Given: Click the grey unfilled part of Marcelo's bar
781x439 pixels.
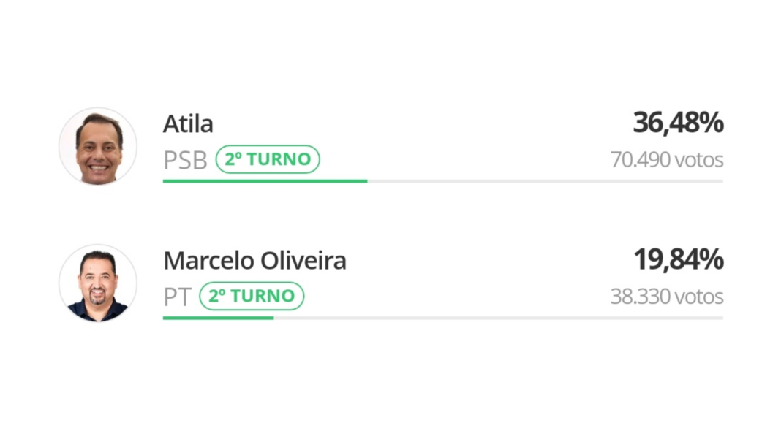Looking at the screenshot, I should [497, 318].
